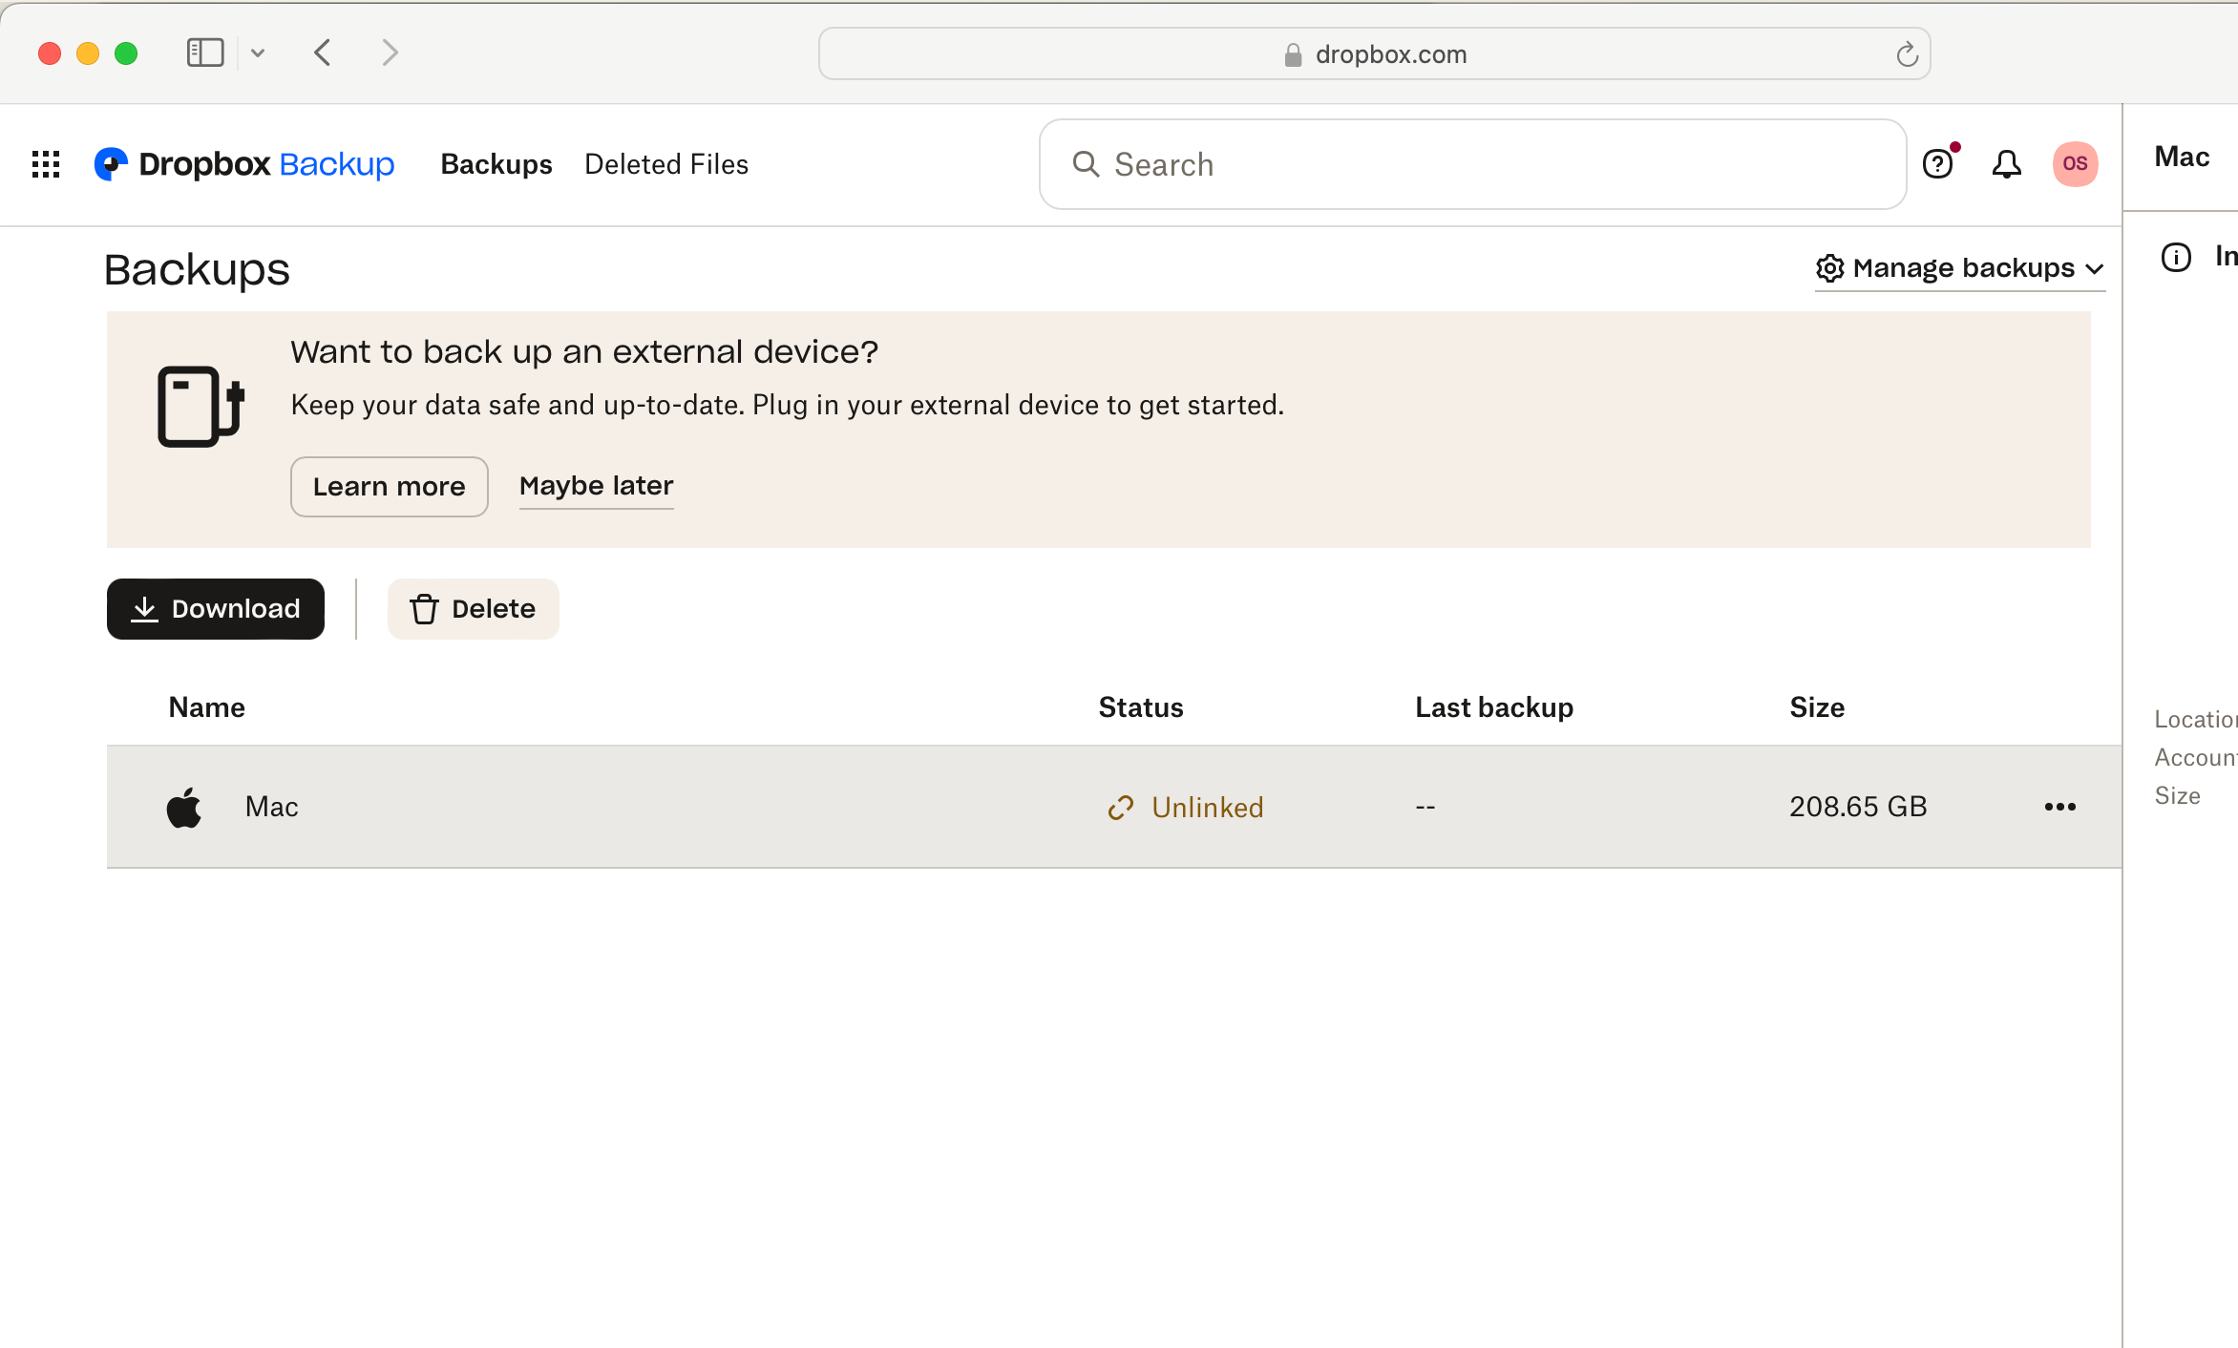Screen dimensions: 2238x1348
Task: Open notifications bell
Action: click(x=2006, y=164)
